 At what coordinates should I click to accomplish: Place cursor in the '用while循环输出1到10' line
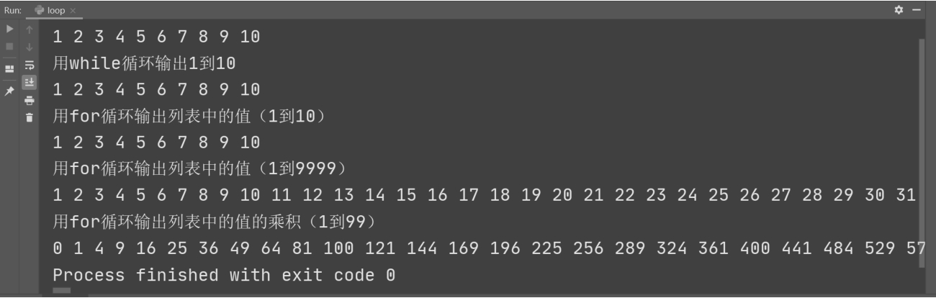coord(144,63)
